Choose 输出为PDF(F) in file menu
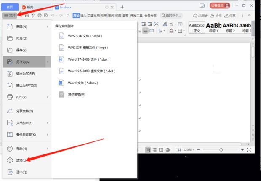This screenshot has height=181, width=261. tap(27, 74)
